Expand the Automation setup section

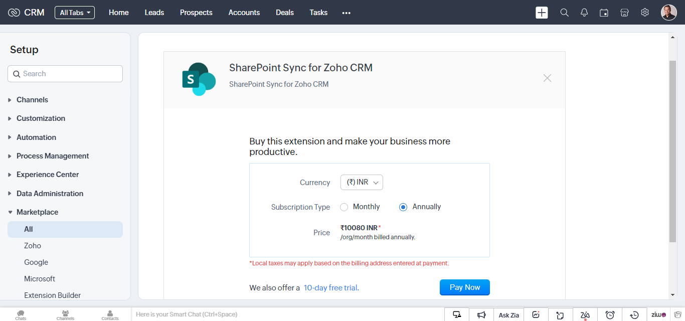pos(36,137)
